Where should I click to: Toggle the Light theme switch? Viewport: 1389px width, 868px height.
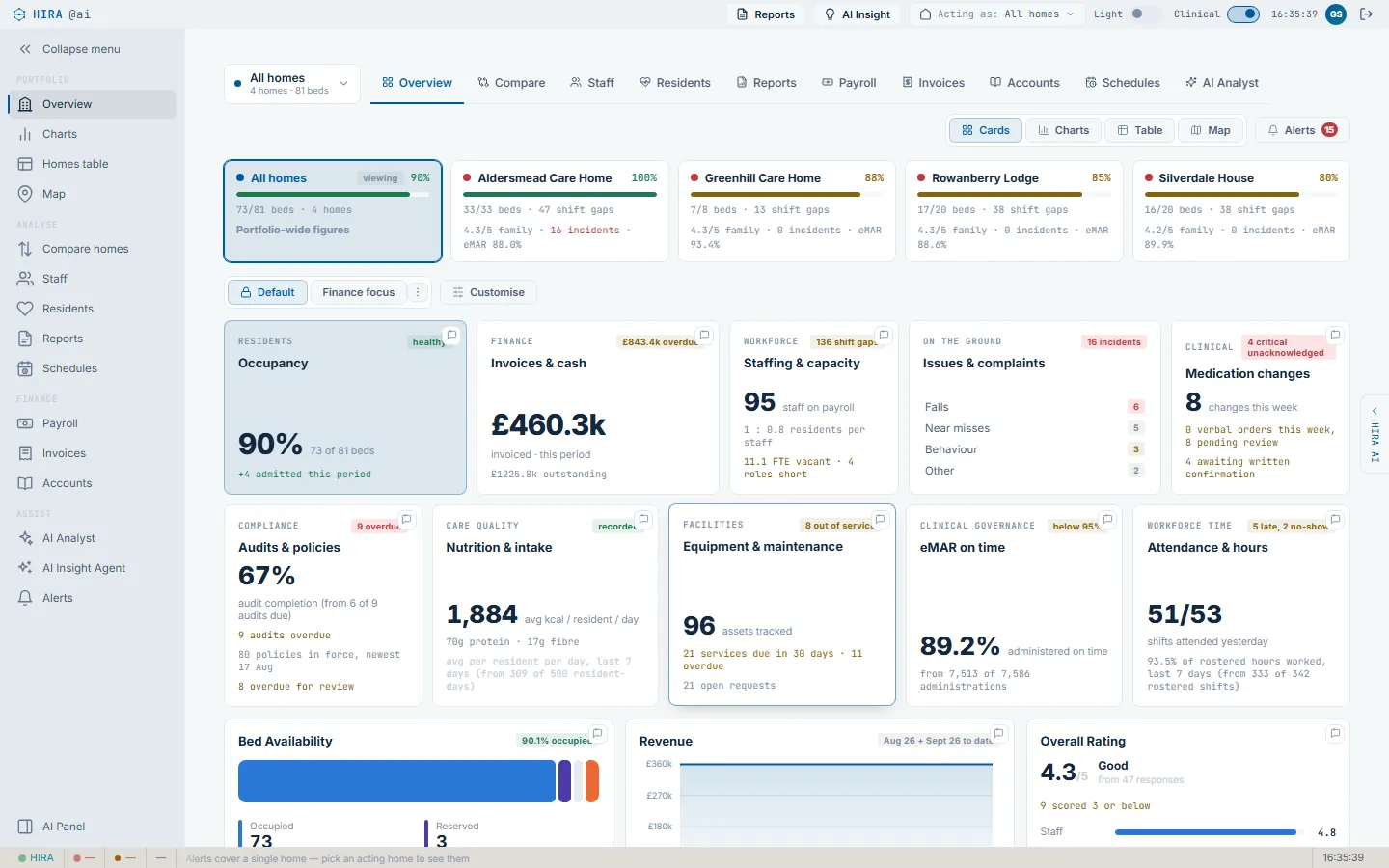tap(1145, 14)
